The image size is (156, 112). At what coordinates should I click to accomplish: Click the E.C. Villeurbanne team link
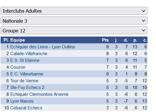27,74
